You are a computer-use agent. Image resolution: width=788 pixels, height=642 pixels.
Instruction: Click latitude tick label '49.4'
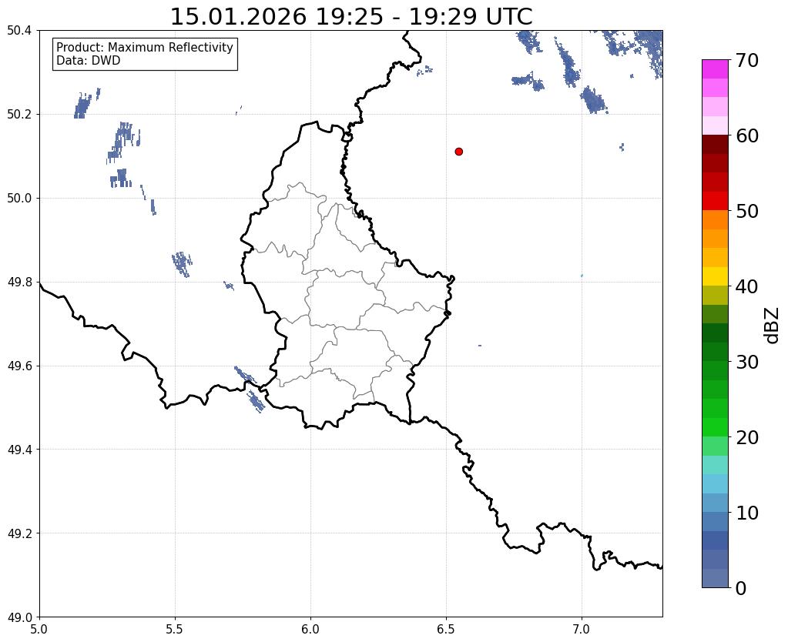coord(19,450)
